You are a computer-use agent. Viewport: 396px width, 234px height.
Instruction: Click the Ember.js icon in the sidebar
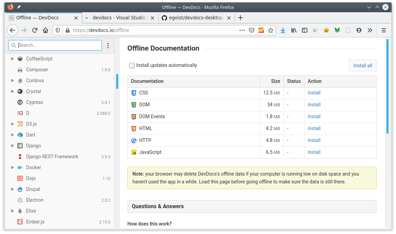(x=20, y=222)
